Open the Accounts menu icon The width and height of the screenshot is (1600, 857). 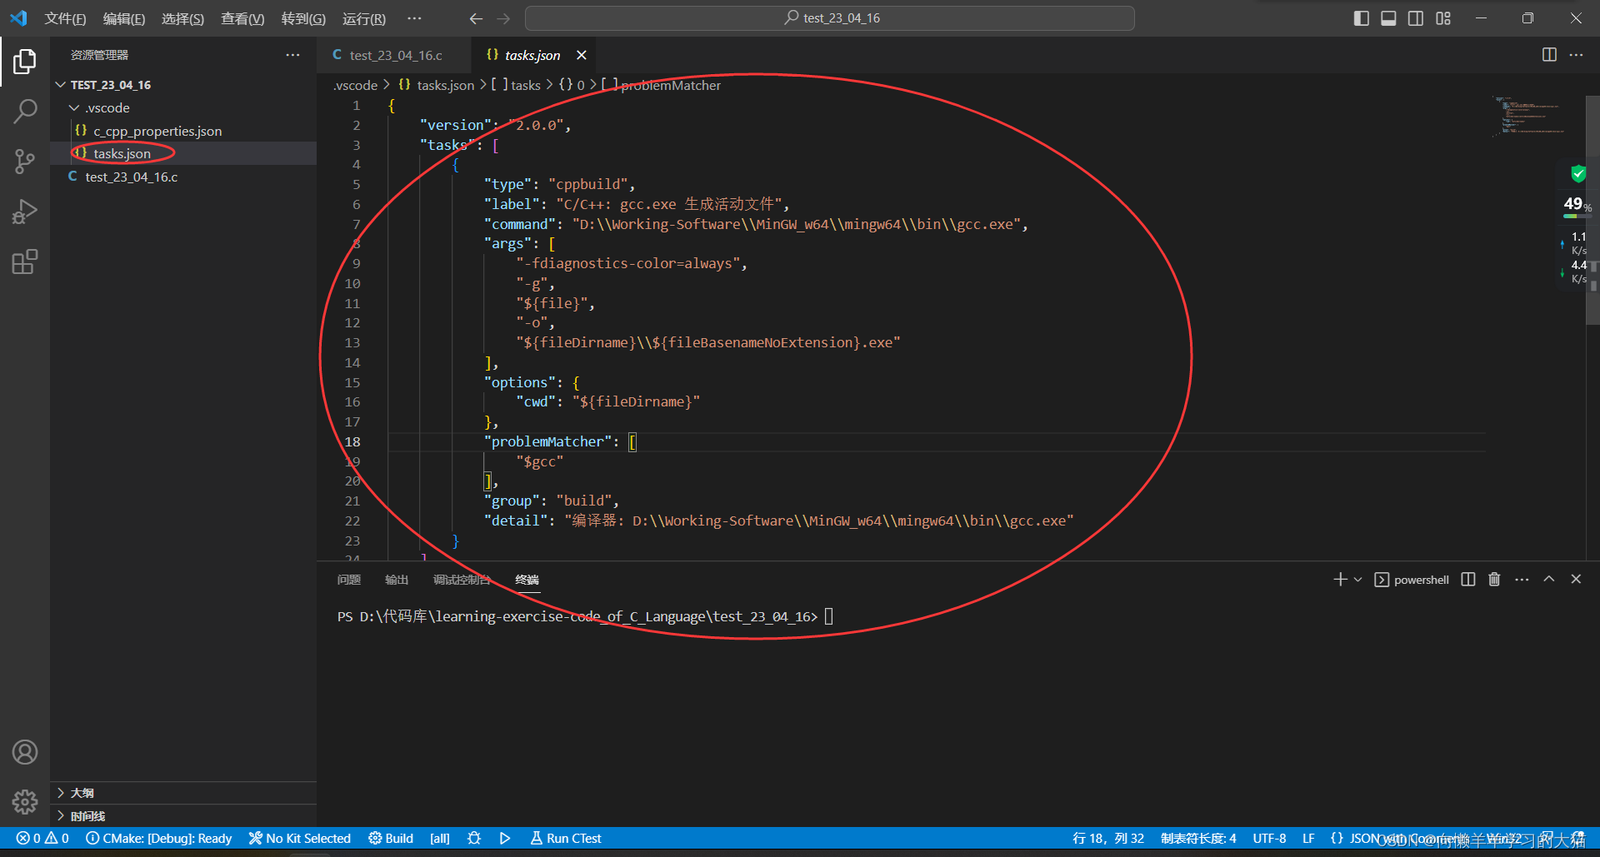pos(25,752)
